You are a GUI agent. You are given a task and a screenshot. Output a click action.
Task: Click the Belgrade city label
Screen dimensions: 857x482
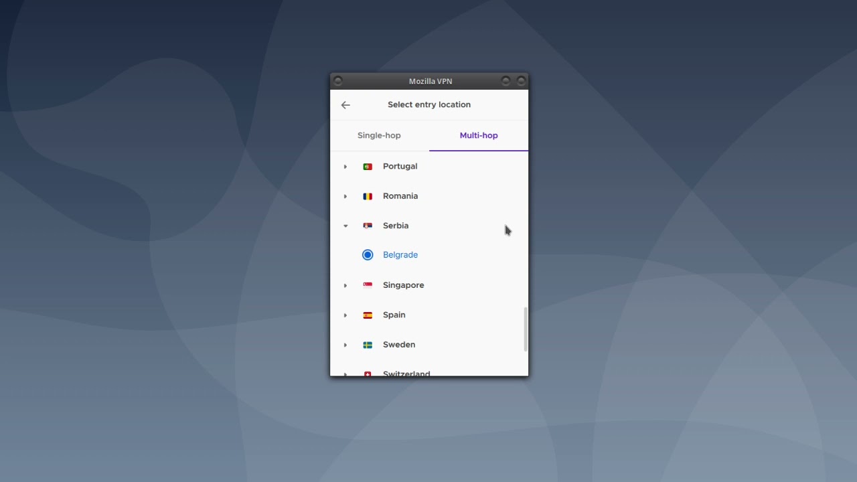click(x=400, y=255)
